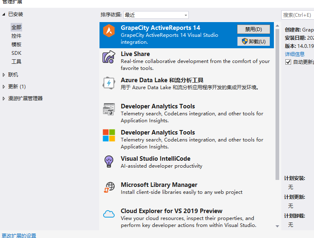Select the Microsoft Library Manager title
314x238 pixels.
(x=159, y=185)
